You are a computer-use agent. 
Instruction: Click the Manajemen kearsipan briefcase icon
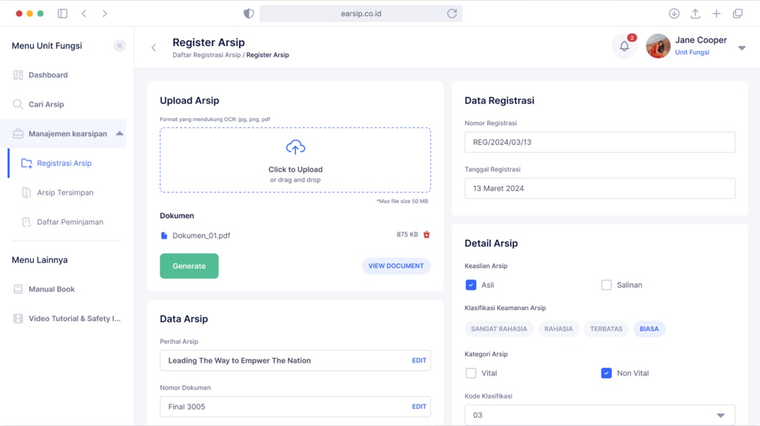[18, 134]
